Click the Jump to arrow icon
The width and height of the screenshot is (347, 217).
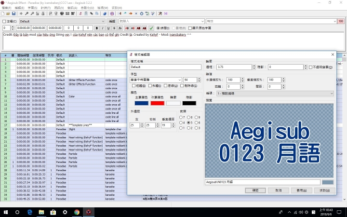click(x=21, y=14)
